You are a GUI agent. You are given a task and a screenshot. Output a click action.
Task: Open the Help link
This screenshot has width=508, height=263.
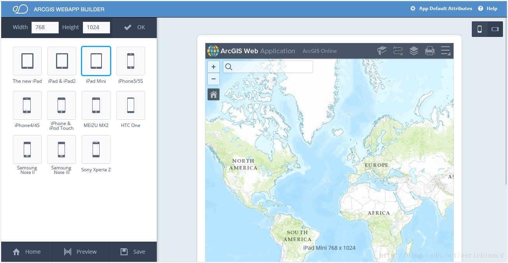click(488, 9)
